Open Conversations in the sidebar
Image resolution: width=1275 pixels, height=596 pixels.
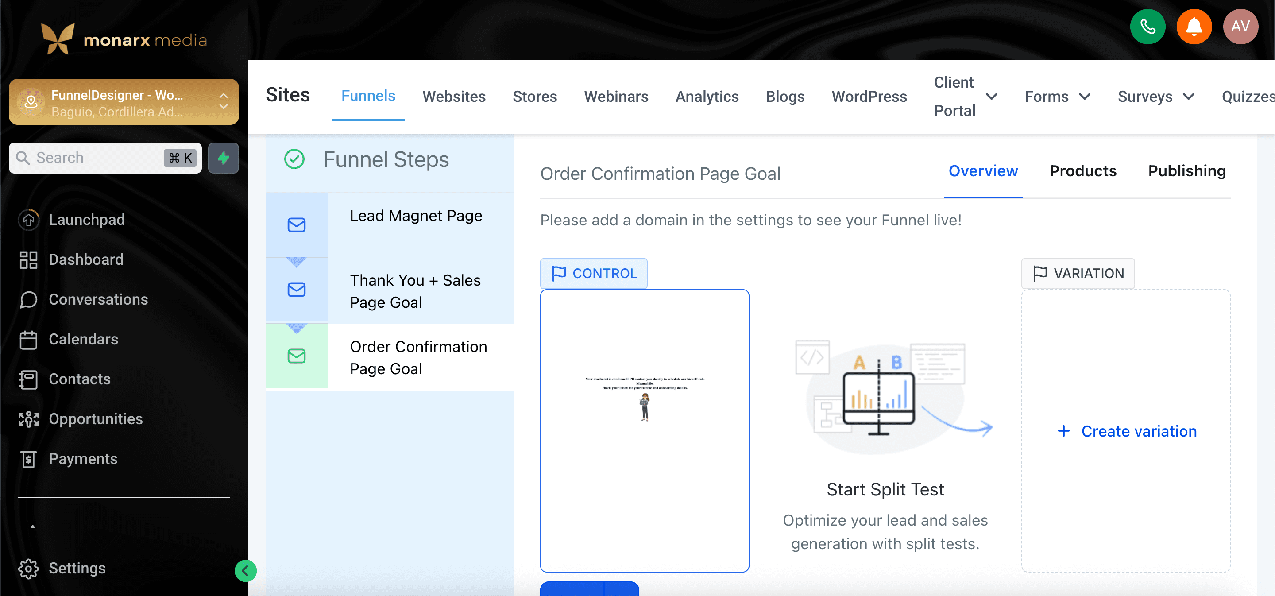(x=98, y=299)
